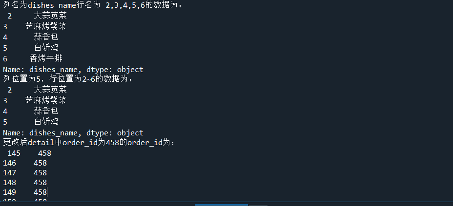Click the line starting with 列位置为5

[68, 79]
